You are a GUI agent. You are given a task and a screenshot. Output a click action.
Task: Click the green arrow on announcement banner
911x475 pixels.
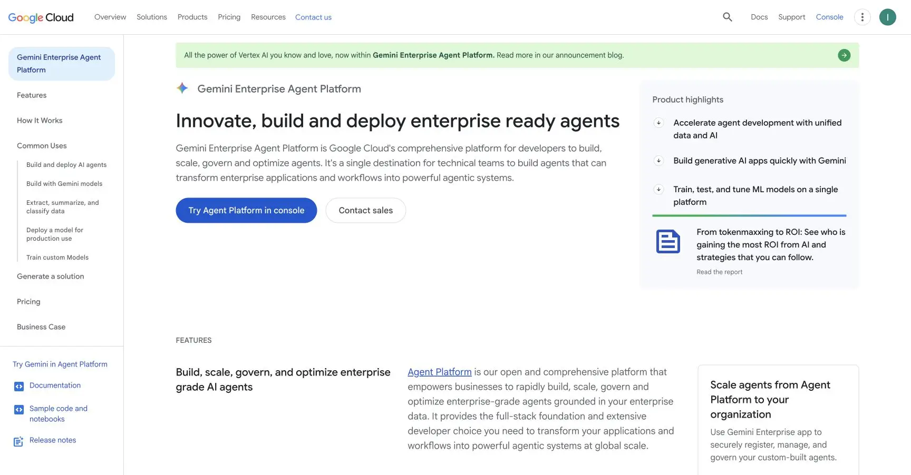tap(844, 55)
